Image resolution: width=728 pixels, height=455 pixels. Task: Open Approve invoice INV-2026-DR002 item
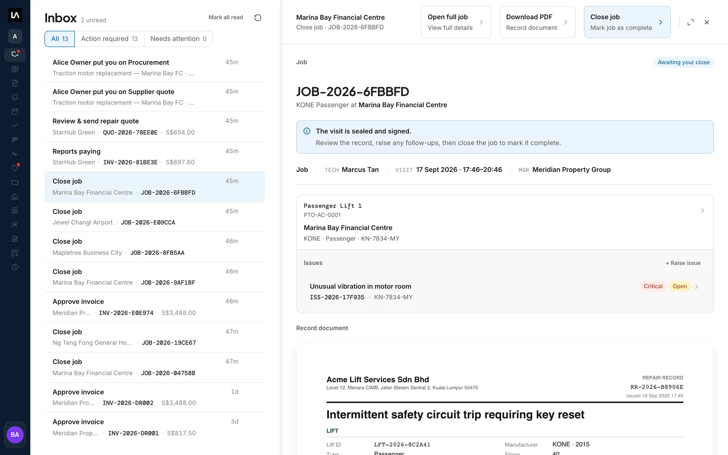[x=155, y=397]
